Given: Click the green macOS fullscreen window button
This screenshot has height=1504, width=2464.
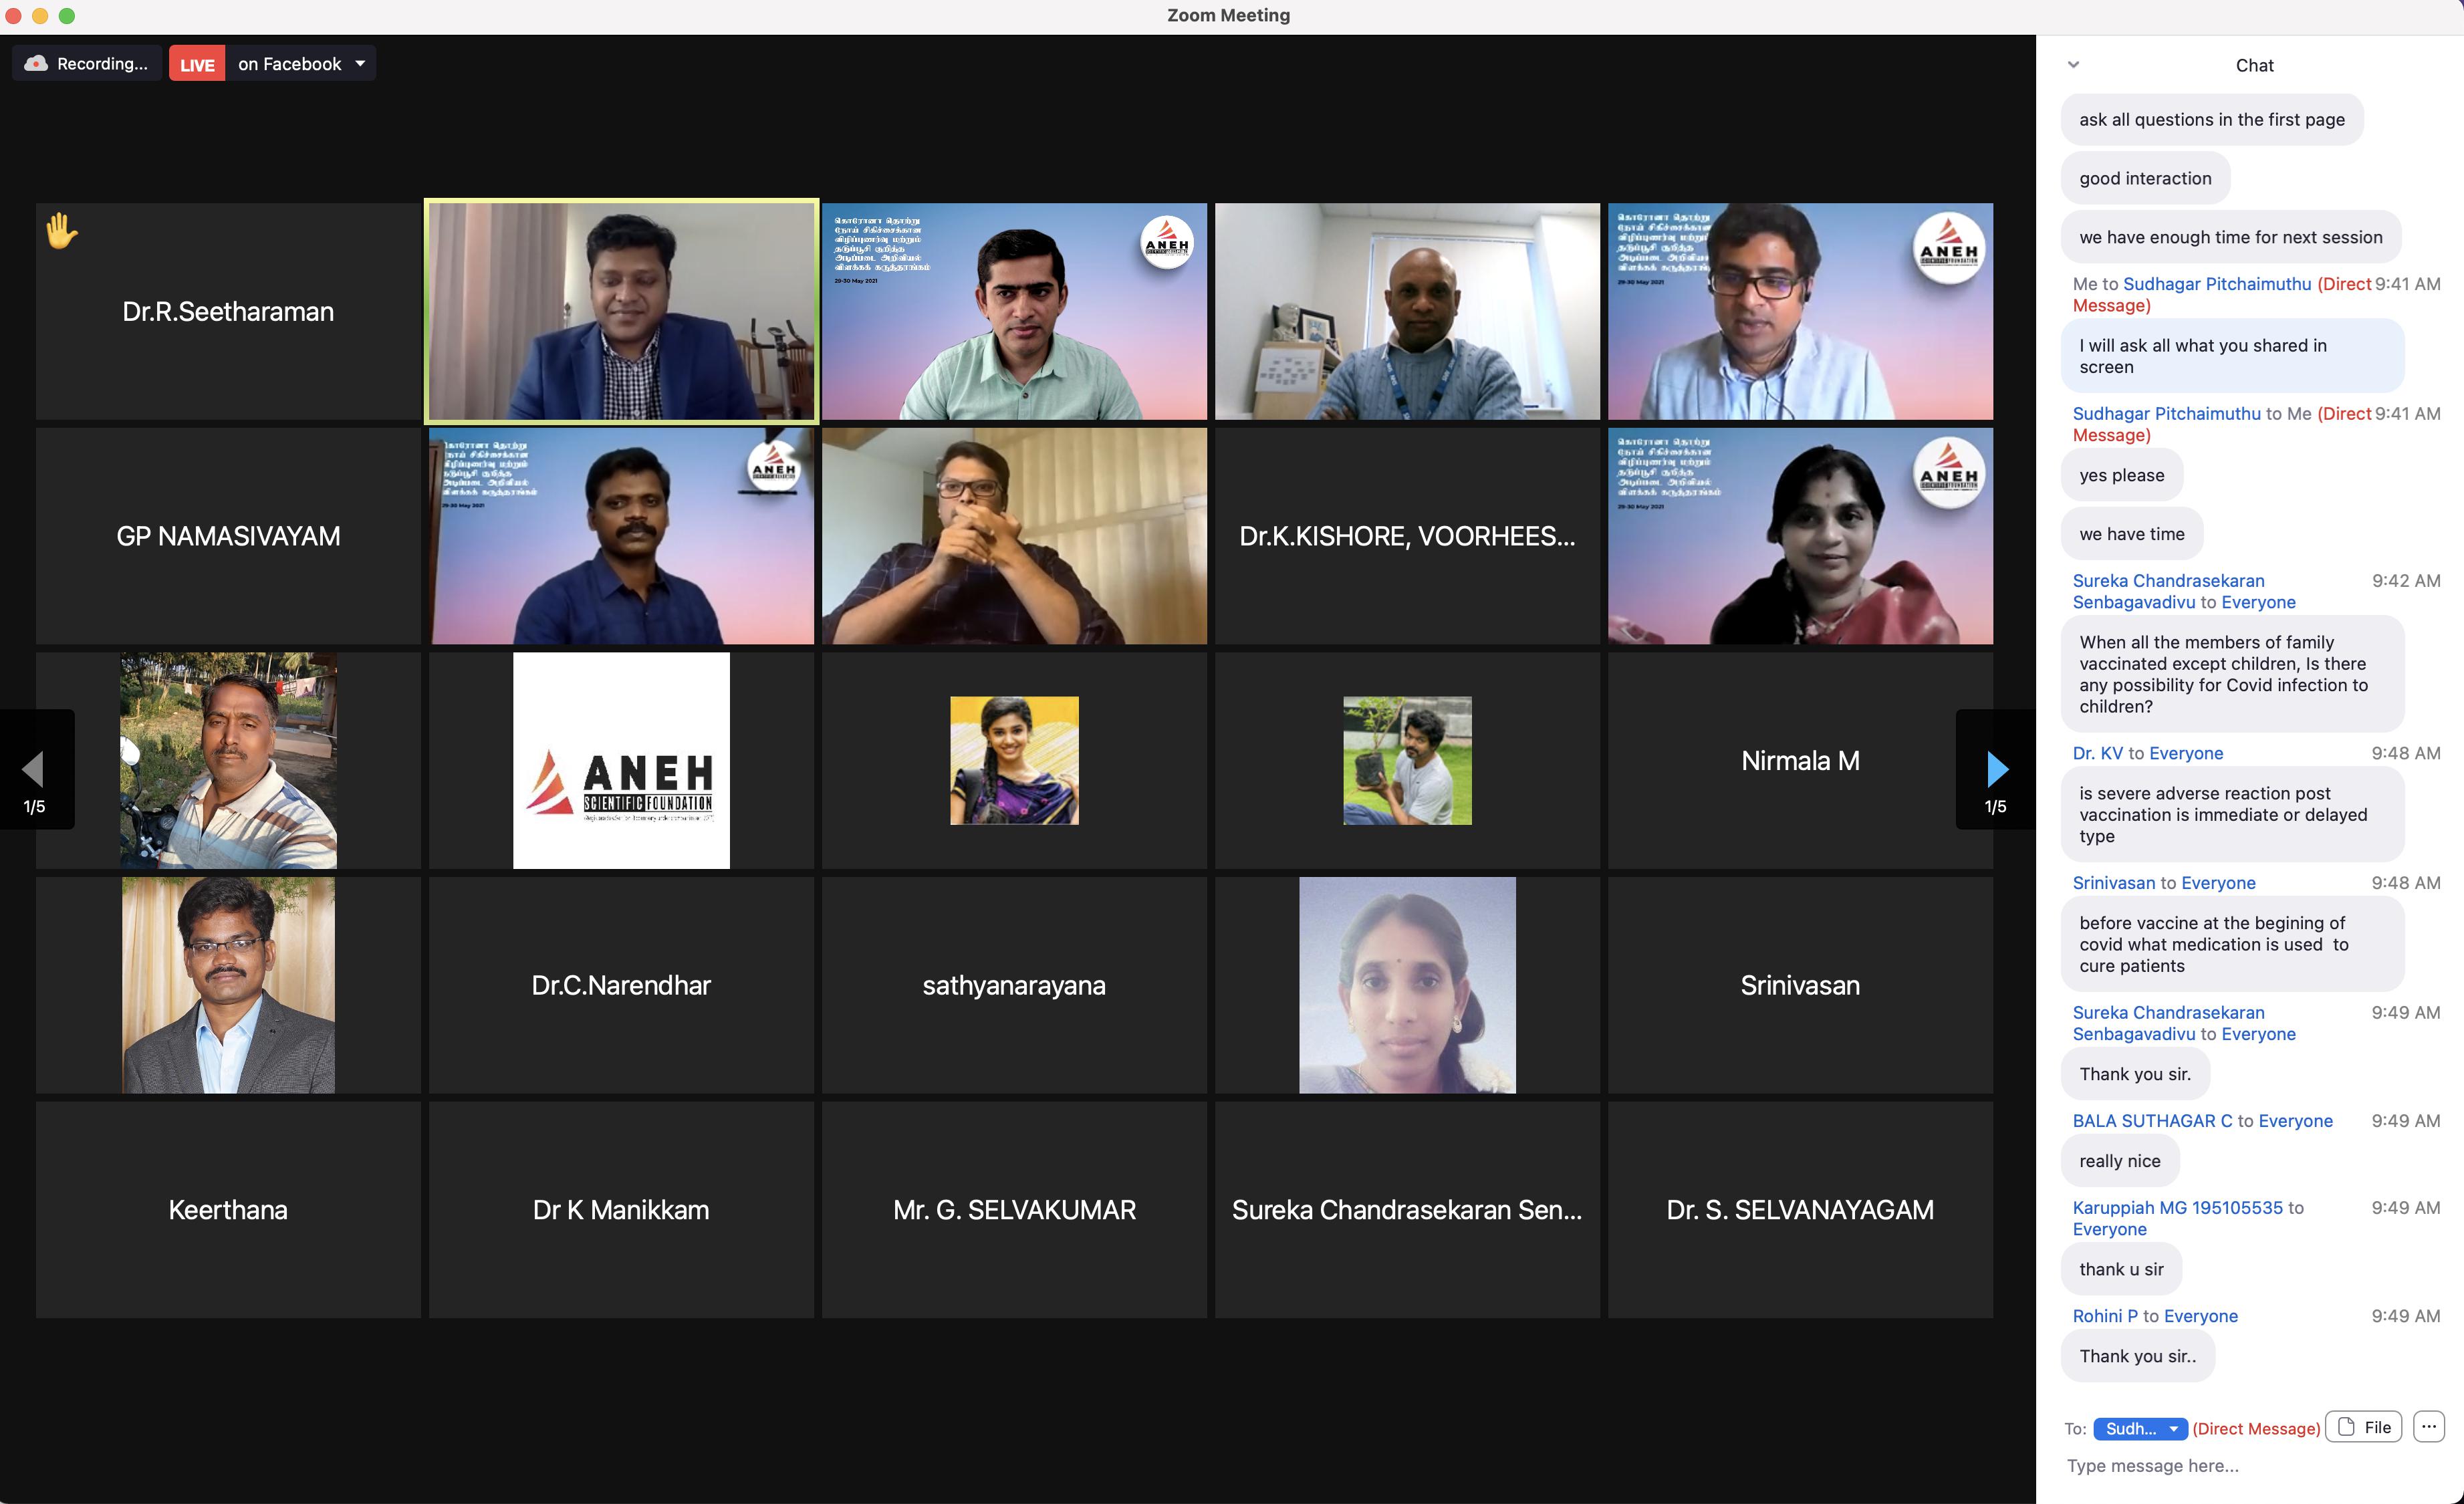Looking at the screenshot, I should [x=67, y=15].
